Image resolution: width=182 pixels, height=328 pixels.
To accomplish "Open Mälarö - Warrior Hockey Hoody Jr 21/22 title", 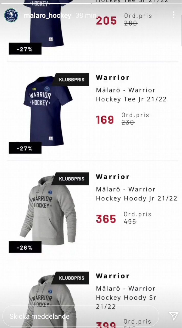I will (x=137, y=194).
